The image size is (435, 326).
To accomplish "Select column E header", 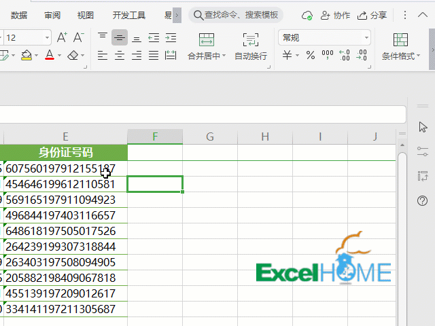I will pyautogui.click(x=65, y=137).
